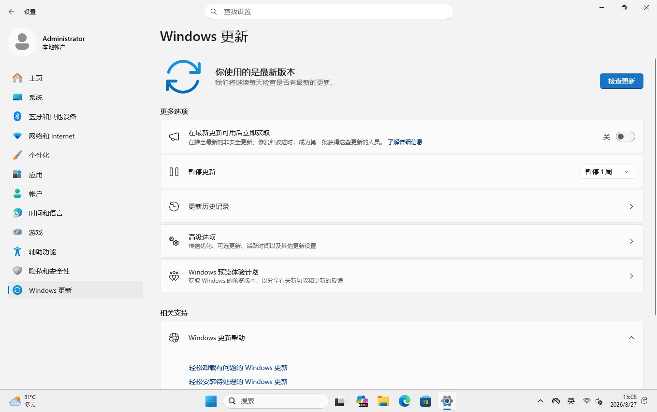This screenshot has width=657, height=412.
Task: Click the megaphone icon for latest updates
Action: click(174, 137)
